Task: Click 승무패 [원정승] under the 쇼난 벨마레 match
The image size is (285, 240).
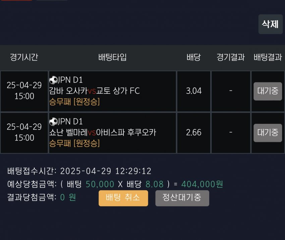Action: [74, 143]
